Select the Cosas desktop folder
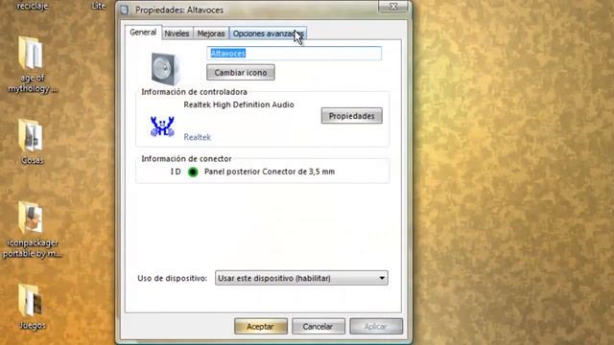 tap(32, 141)
